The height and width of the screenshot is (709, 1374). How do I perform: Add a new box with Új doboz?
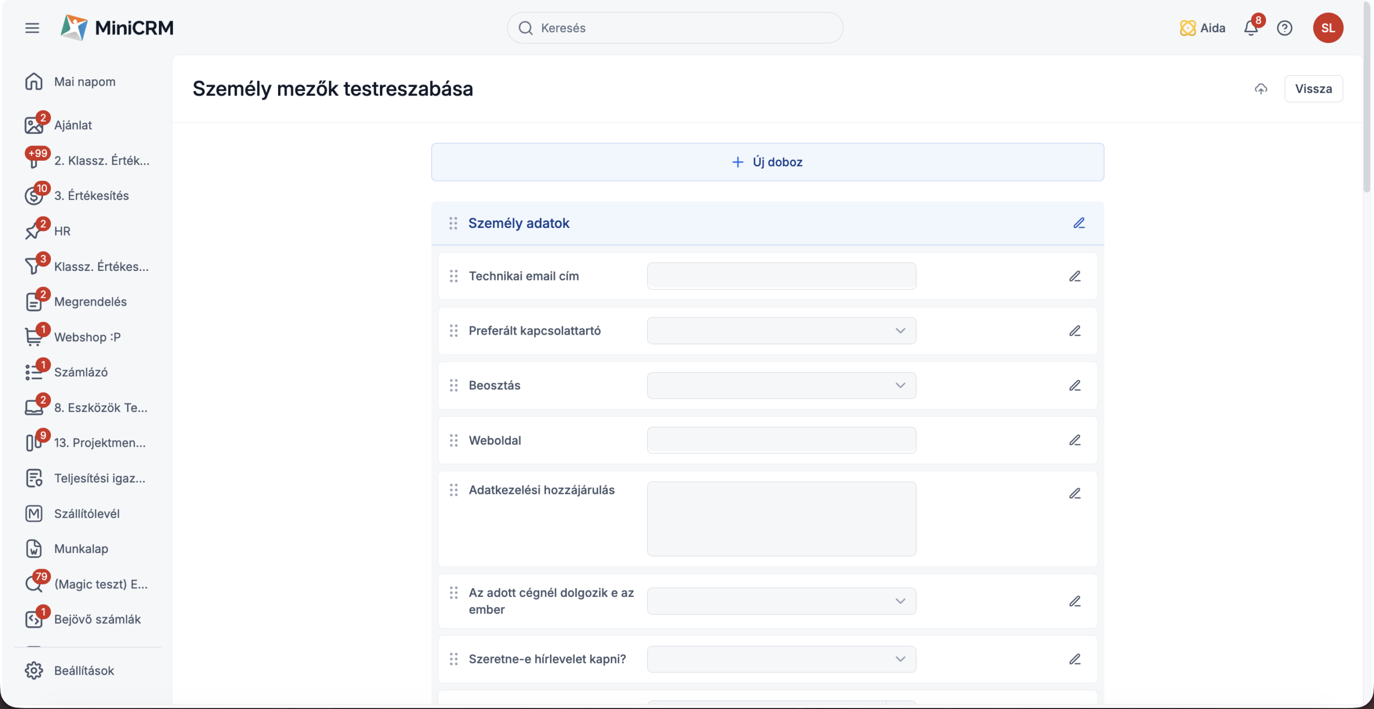(x=768, y=162)
